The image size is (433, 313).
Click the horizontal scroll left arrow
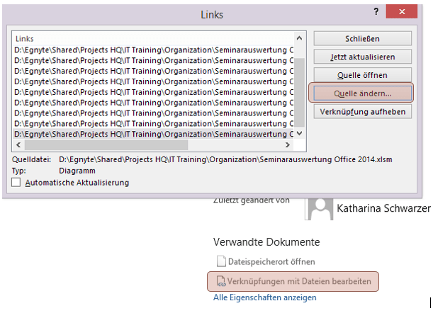click(18, 144)
